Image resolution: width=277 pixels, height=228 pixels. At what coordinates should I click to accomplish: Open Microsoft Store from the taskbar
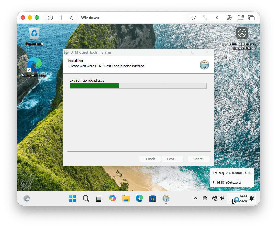point(152,199)
